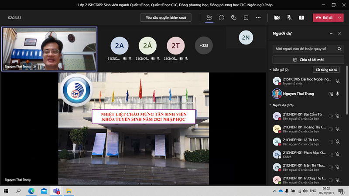This screenshot has width=349, height=196.
Task: Click the mic icon next to Nguyen Thai Trung
Action: pos(338,94)
